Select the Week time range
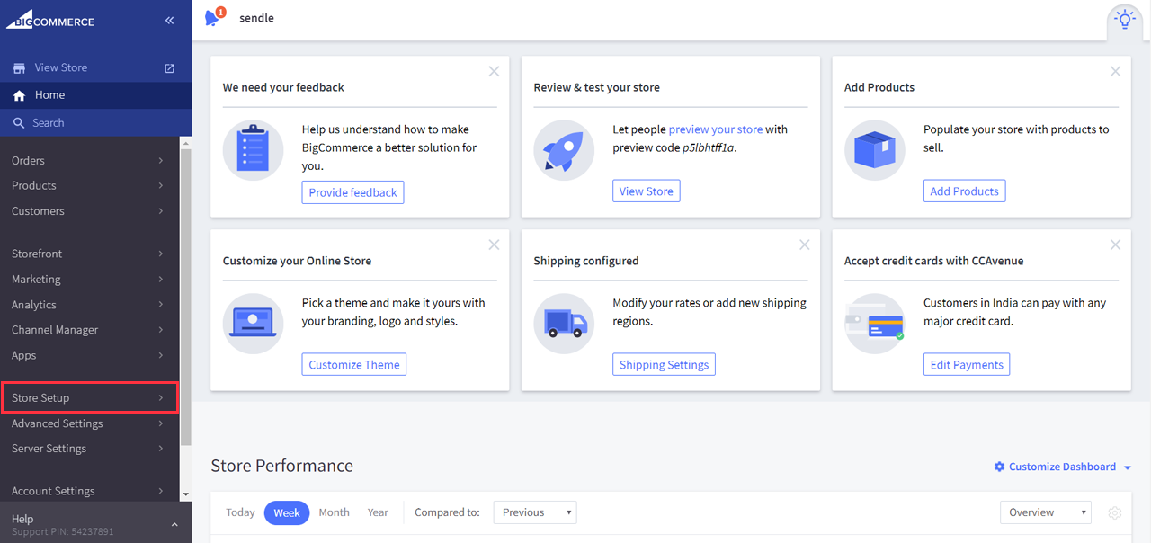The height and width of the screenshot is (543, 1151). coord(286,512)
